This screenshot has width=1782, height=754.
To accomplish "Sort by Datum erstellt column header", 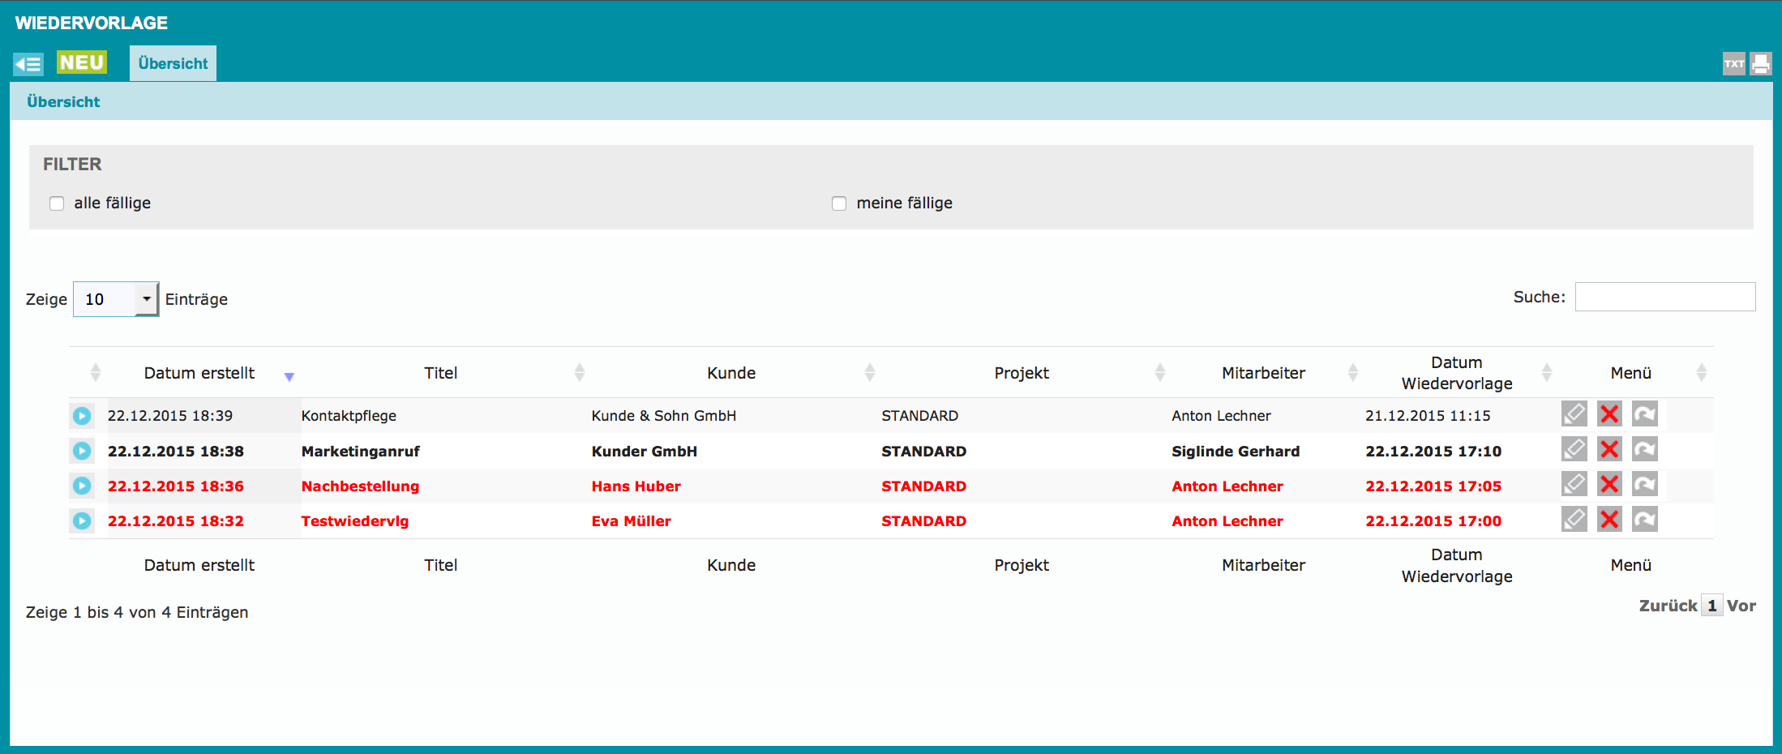I will 199,373.
